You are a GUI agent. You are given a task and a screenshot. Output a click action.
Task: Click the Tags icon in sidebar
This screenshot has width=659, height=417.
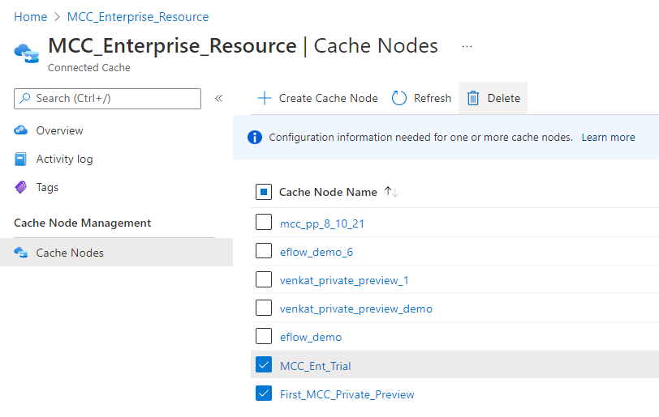(x=21, y=187)
